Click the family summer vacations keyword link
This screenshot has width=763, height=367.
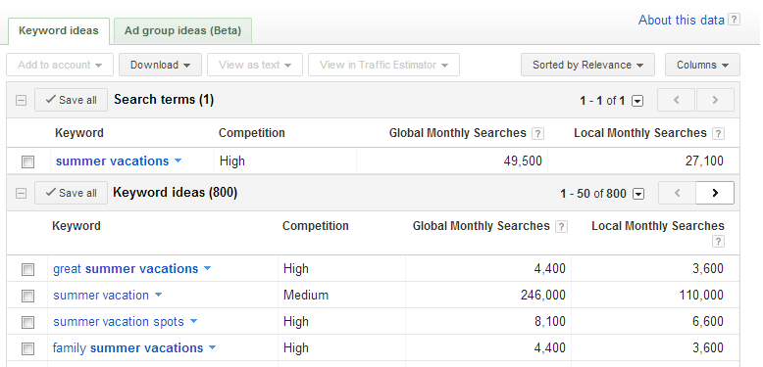click(127, 348)
